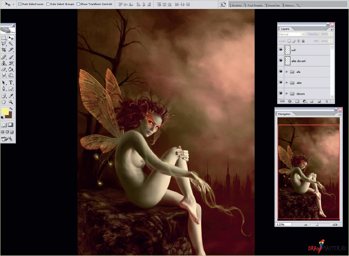Select the Notes tool
The image size is (349, 256).
tap(4, 96)
